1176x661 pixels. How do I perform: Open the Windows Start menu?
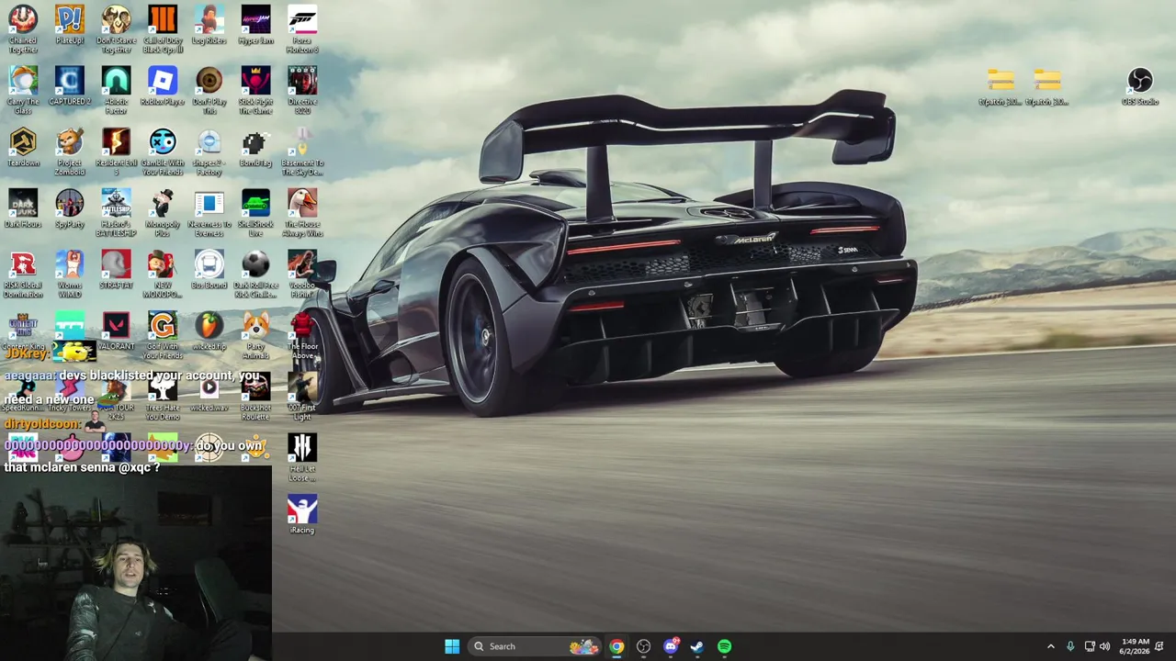452,646
